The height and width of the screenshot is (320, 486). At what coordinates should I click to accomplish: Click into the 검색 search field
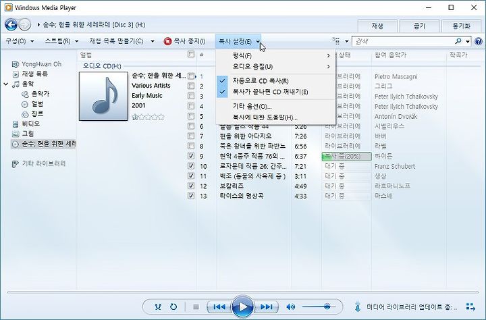(x=404, y=41)
